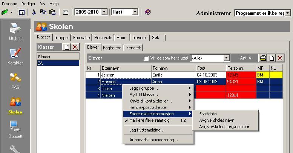Open the Vis menu
Viewport: 293px width, 153px height.
(42, 4)
